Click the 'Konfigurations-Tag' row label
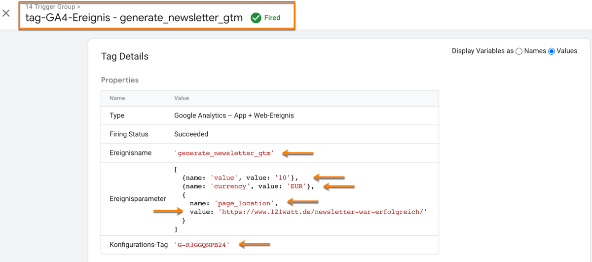This screenshot has width=592, height=262. [139, 245]
